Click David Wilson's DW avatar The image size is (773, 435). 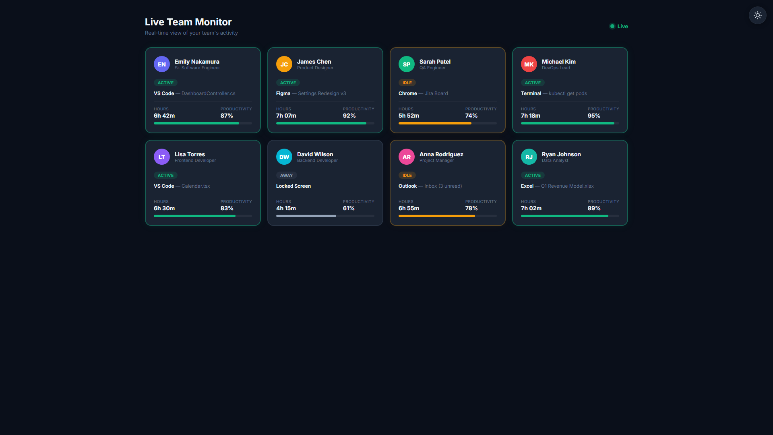tap(284, 157)
